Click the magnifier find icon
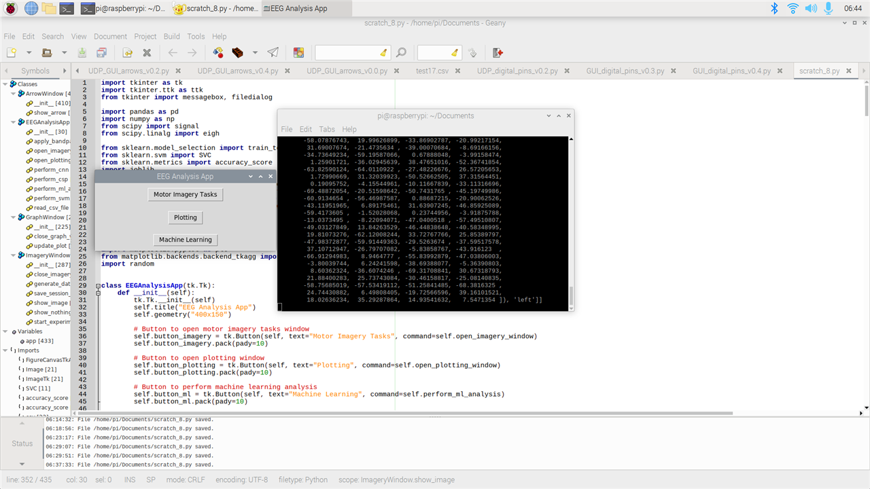870x489 pixels. [401, 52]
